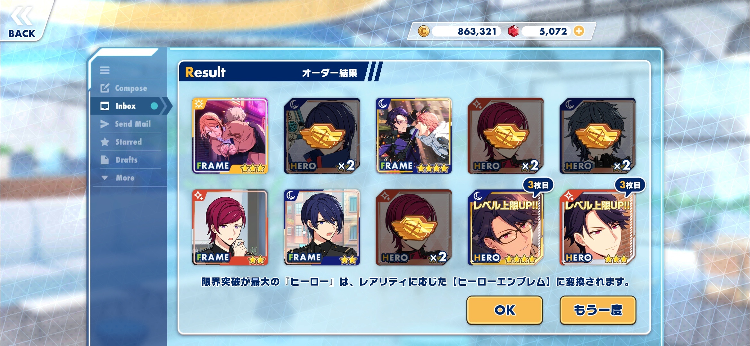Screen dimensions: 750x346
Task: Select the three-star FRAME card with orange-haired character
Action: coord(230,136)
